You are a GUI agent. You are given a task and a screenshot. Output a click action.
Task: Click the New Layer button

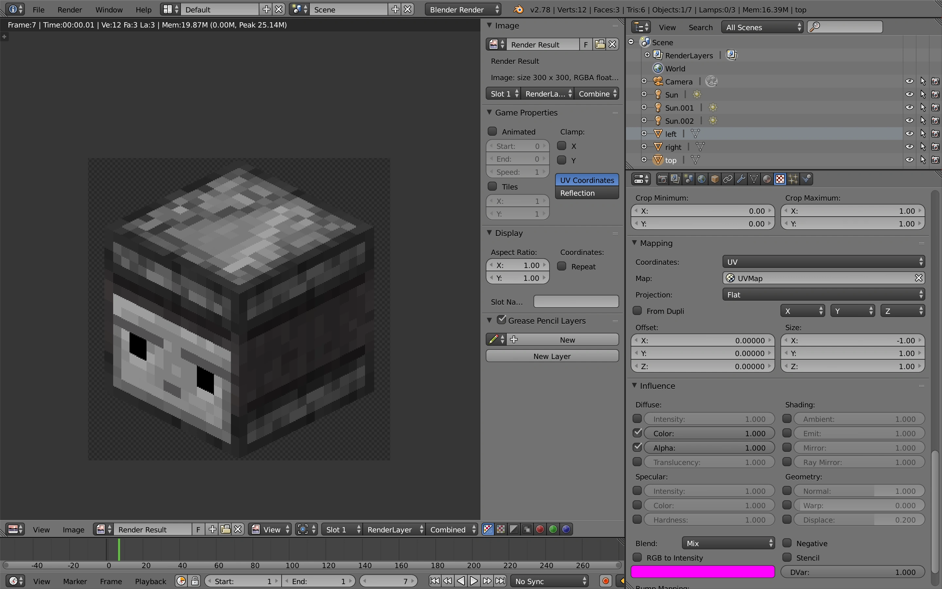[551, 356]
